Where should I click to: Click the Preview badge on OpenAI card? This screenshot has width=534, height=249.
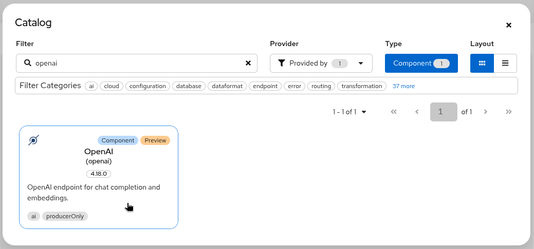click(x=155, y=140)
